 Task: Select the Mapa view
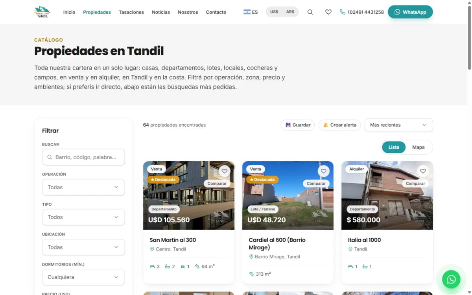(418, 147)
